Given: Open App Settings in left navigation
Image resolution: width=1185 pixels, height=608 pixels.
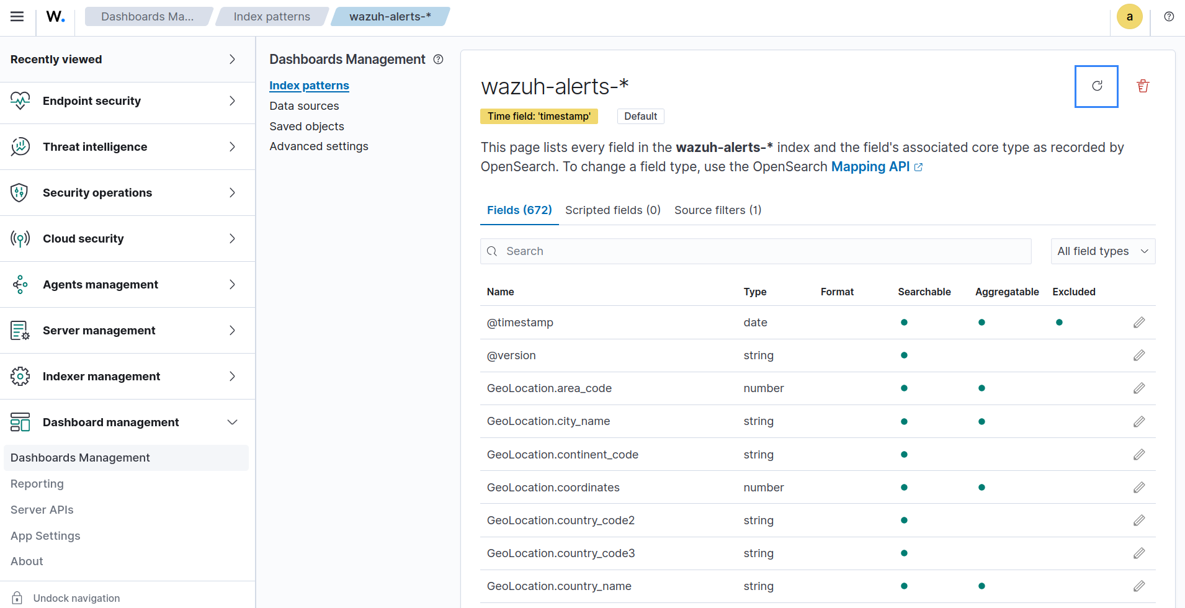Looking at the screenshot, I should 45,536.
